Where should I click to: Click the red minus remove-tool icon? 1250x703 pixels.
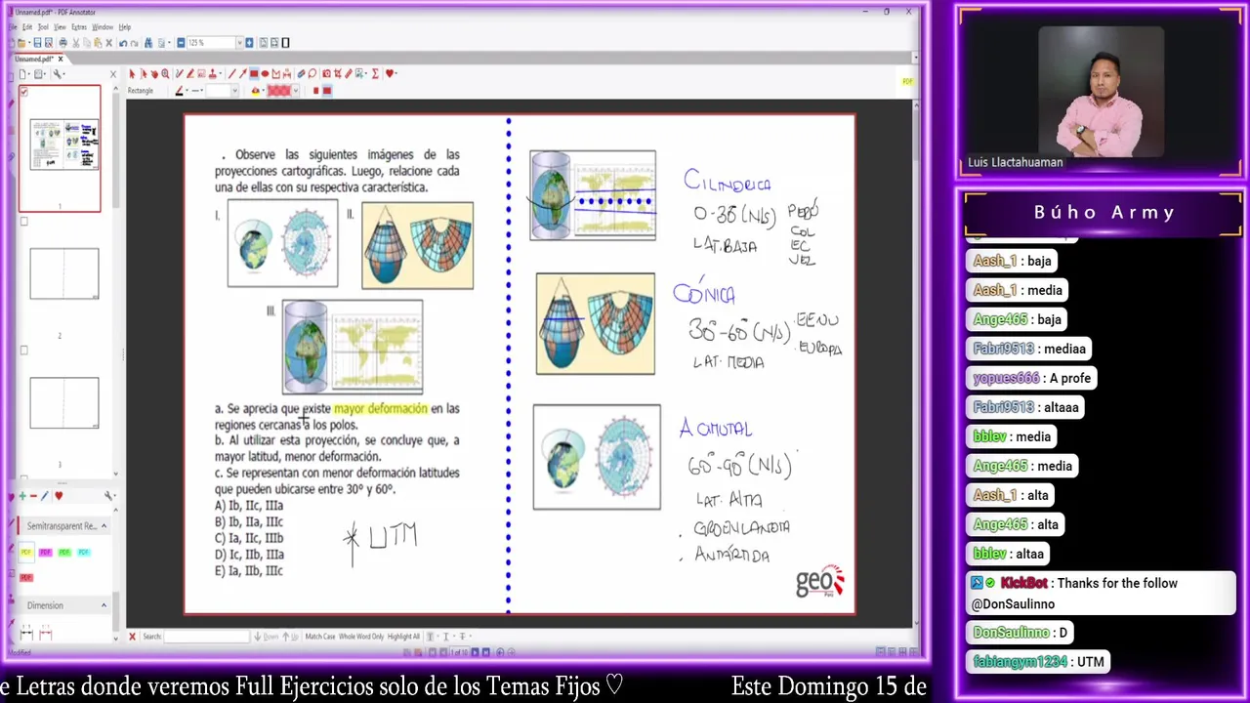(33, 496)
